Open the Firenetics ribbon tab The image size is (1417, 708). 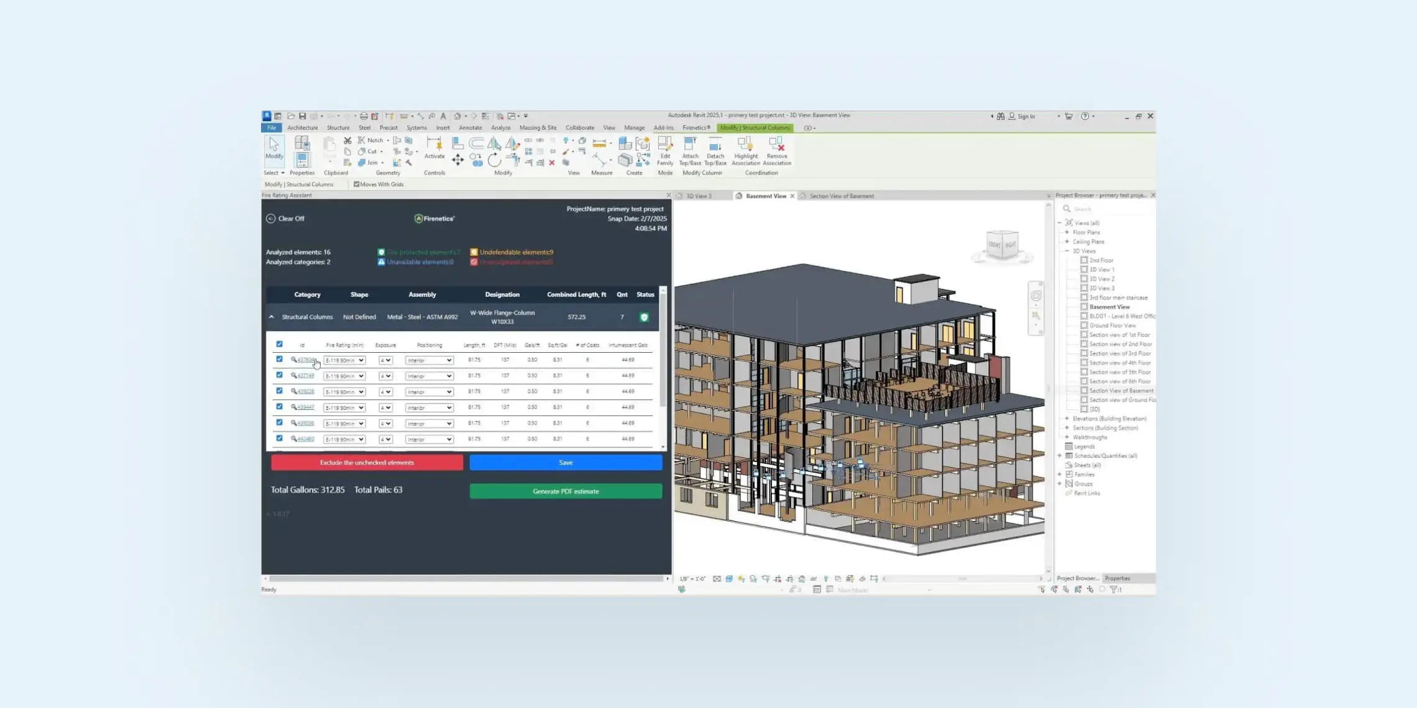point(695,128)
